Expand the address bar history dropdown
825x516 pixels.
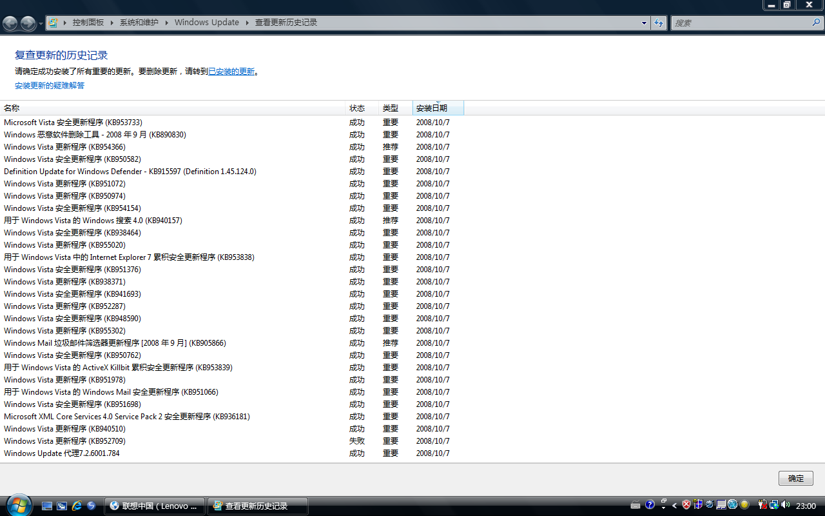tap(644, 23)
